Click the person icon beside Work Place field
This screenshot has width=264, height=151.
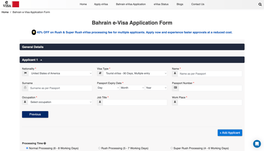(175, 102)
